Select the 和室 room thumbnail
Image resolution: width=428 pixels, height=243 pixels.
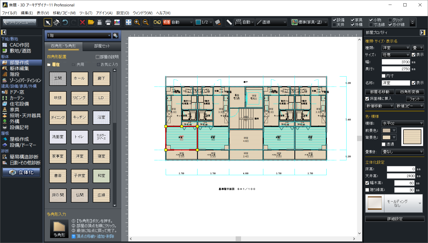pos(101,176)
